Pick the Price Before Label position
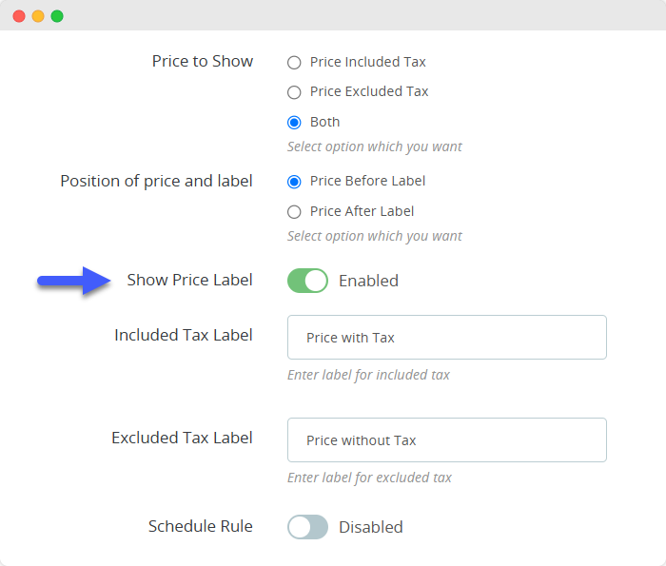 point(294,182)
